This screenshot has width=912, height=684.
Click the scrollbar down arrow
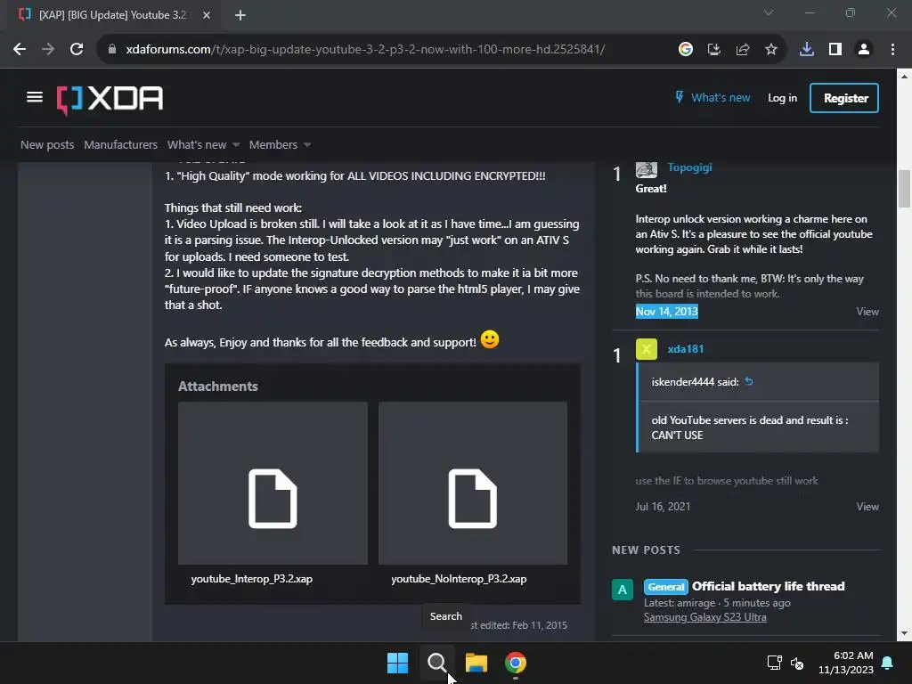[904, 633]
